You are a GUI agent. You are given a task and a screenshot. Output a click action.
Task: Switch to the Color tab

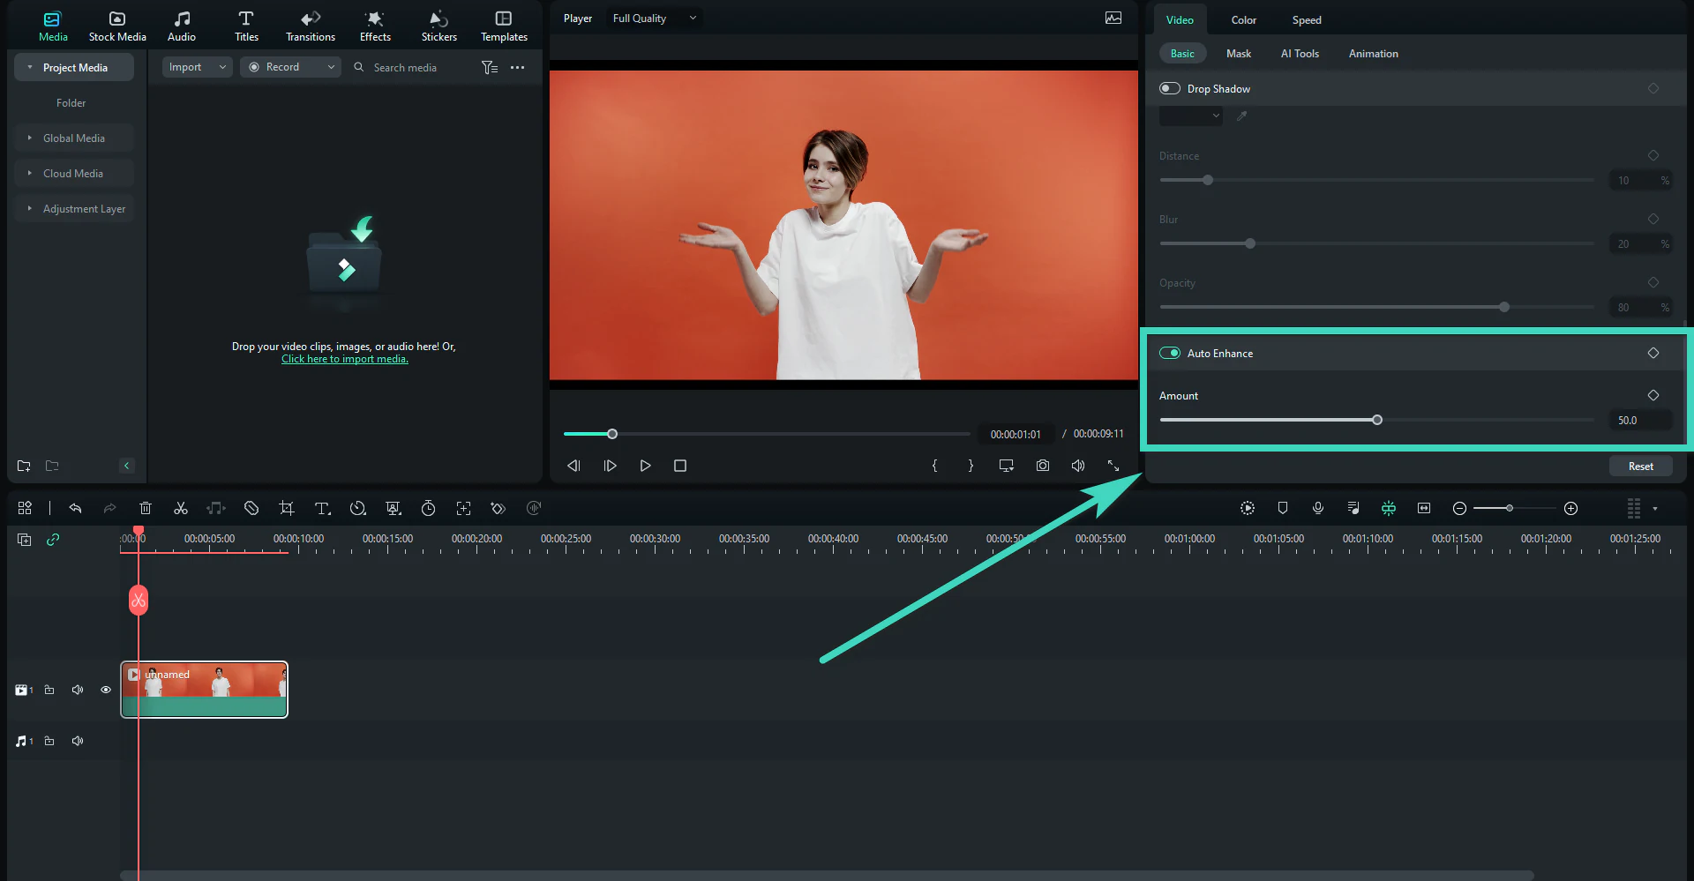click(1243, 19)
